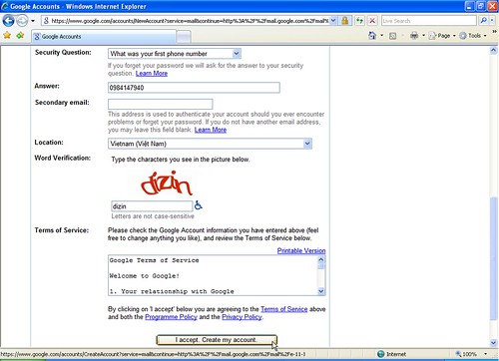Screen dimensions: 499x361
Task: Click the security padlock icon in address bar
Action: point(345,21)
